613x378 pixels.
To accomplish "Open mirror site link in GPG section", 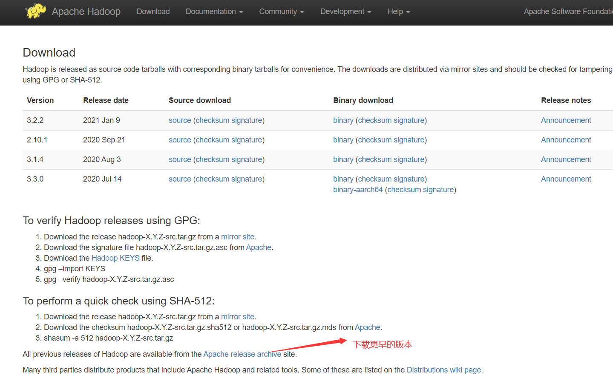I will tap(238, 237).
